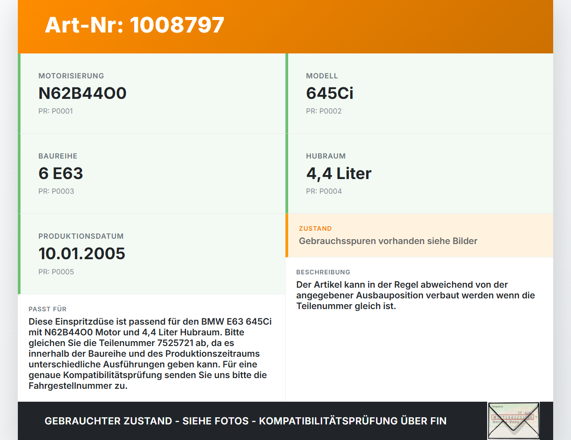Click the date 10.01.2005

click(x=82, y=253)
